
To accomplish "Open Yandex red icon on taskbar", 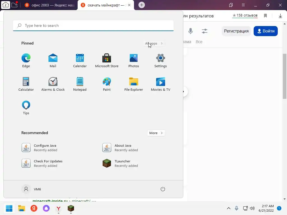I will pos(34,208).
